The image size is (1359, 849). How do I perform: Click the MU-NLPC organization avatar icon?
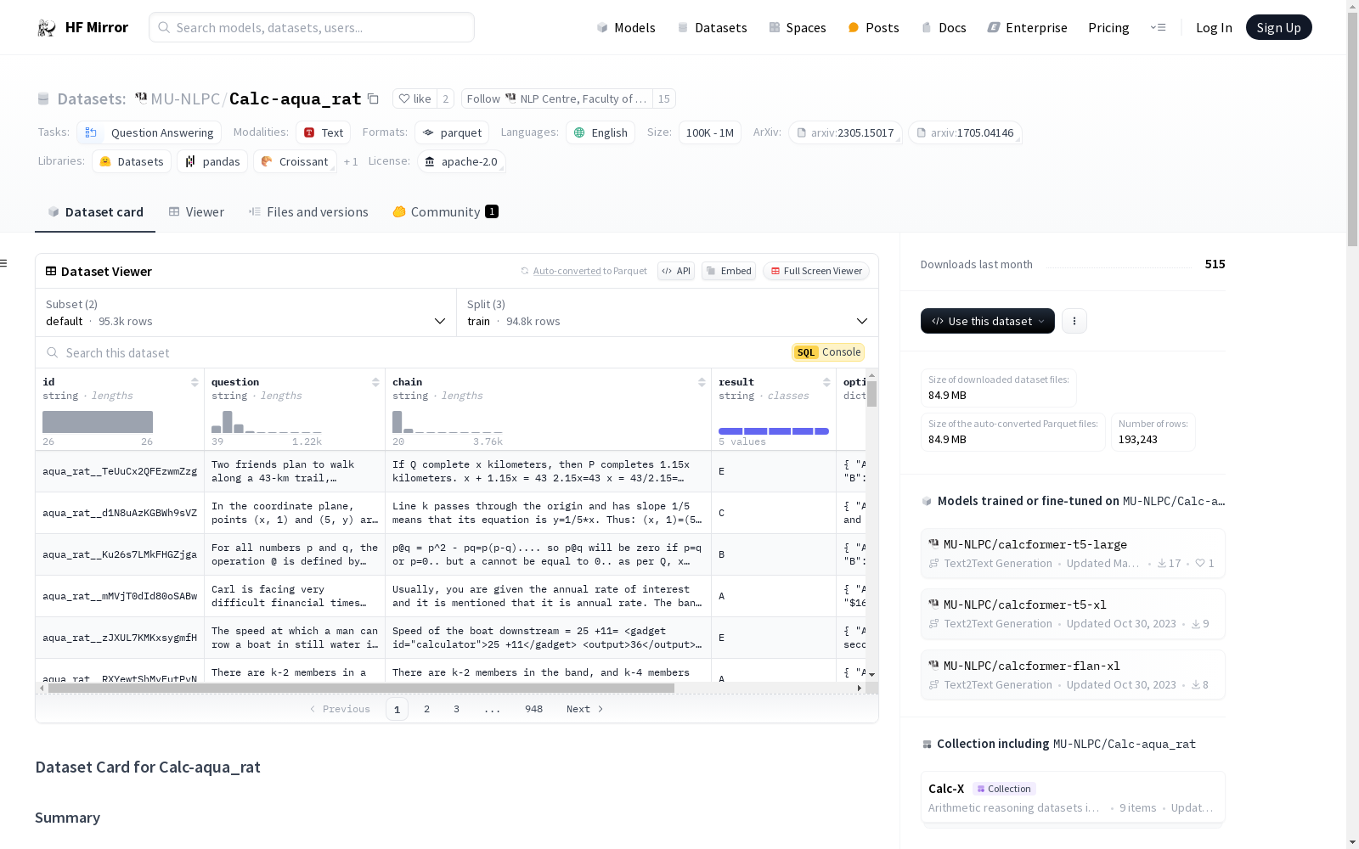[x=141, y=98]
